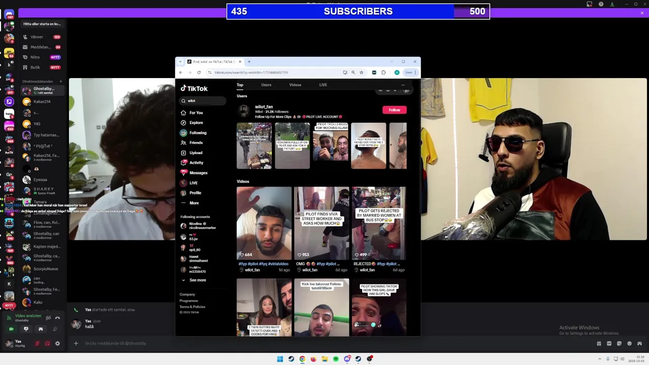Open video 'PILOT GETS REJECTED BY MARRIED WOMEN'

click(x=379, y=223)
